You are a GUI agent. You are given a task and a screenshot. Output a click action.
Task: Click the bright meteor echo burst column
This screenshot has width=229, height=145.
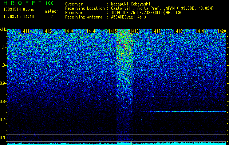(125, 86)
